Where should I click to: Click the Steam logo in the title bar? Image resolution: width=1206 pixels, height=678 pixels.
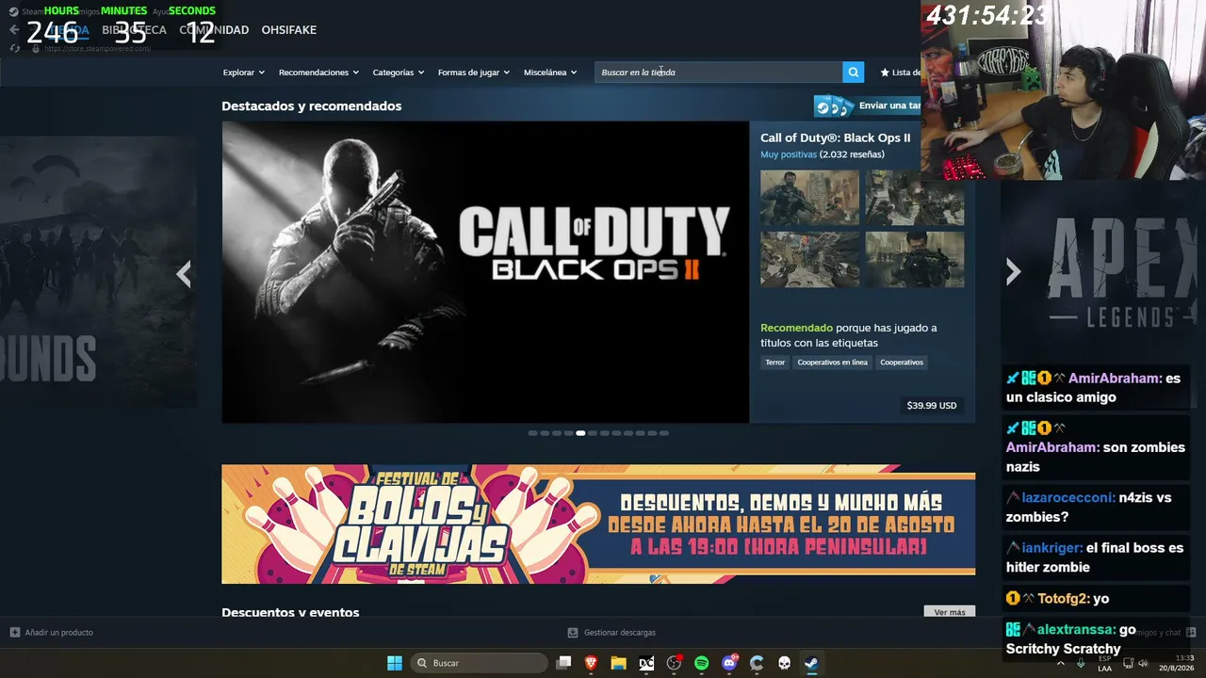pyautogui.click(x=13, y=11)
